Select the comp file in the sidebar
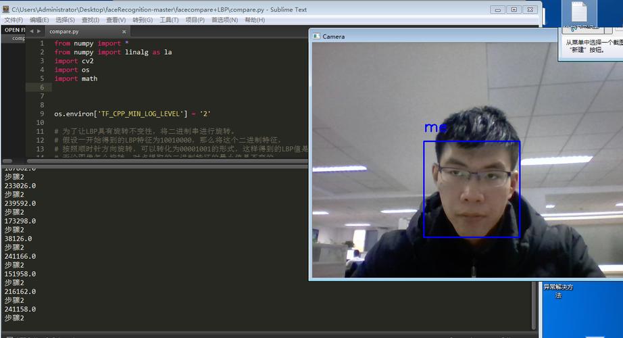The height and width of the screenshot is (338, 623). [x=18, y=39]
